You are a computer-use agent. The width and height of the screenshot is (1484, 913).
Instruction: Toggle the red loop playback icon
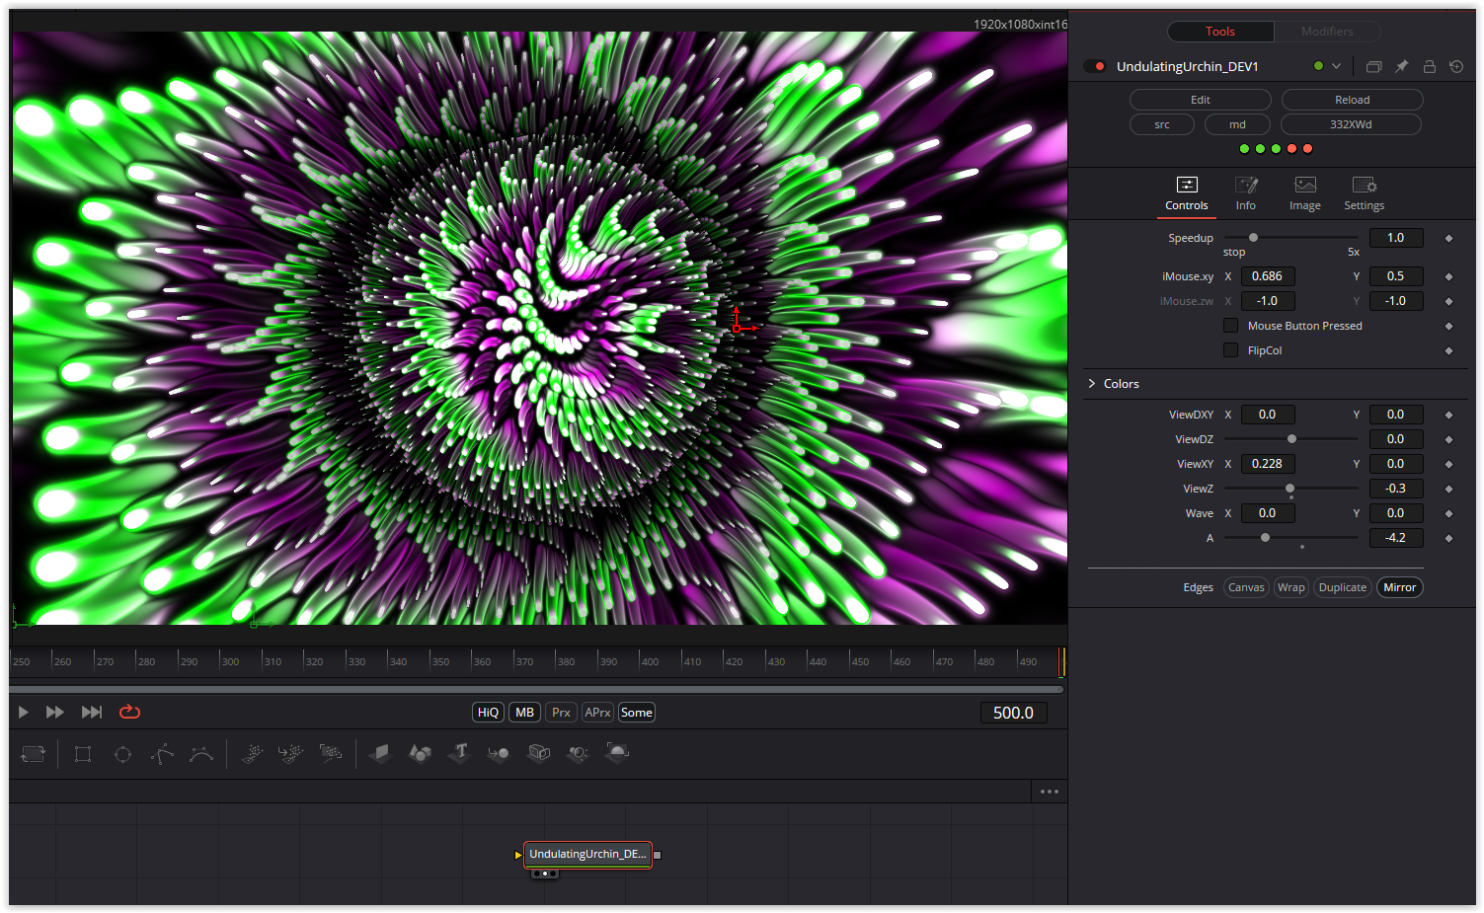pyautogui.click(x=129, y=712)
